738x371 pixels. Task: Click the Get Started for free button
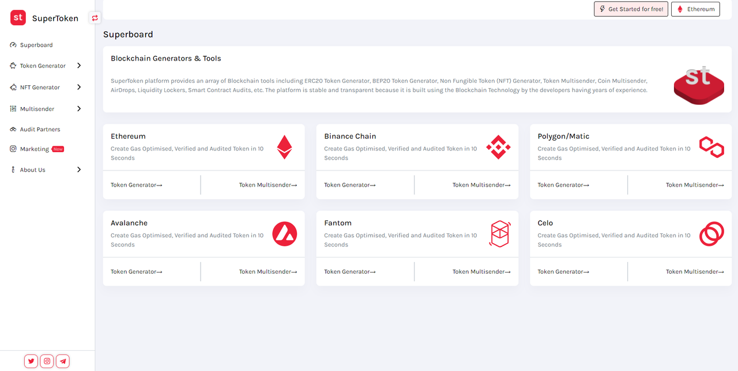[631, 9]
